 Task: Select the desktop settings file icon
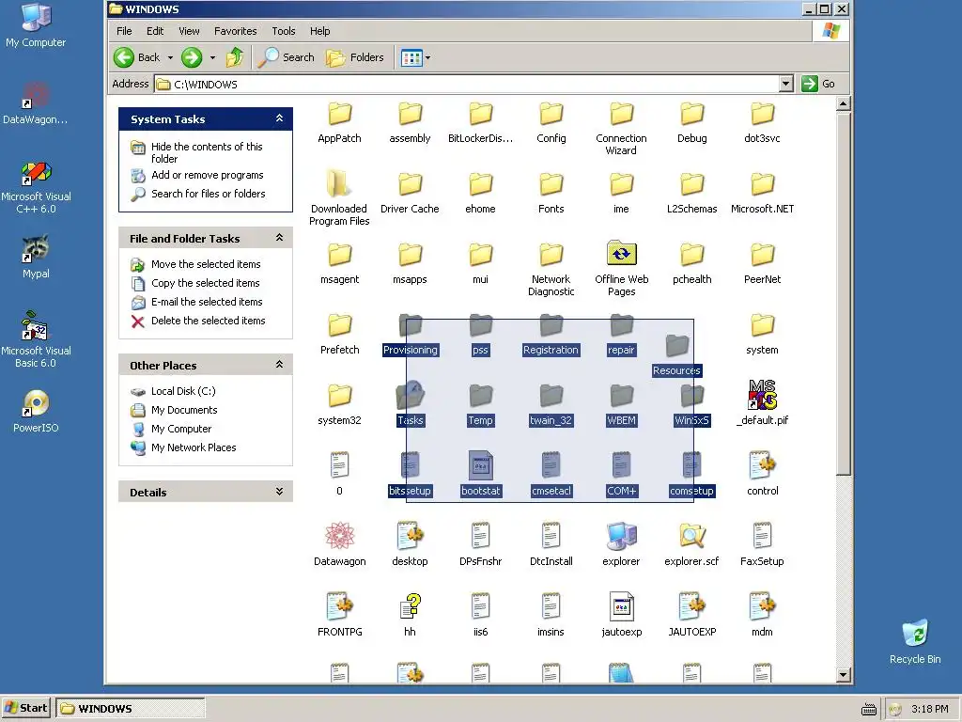410,536
